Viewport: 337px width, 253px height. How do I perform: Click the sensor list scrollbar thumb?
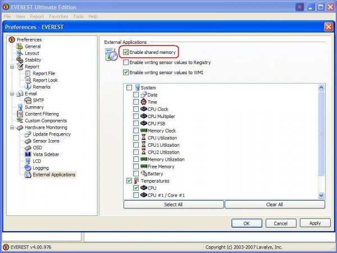pos(321,133)
